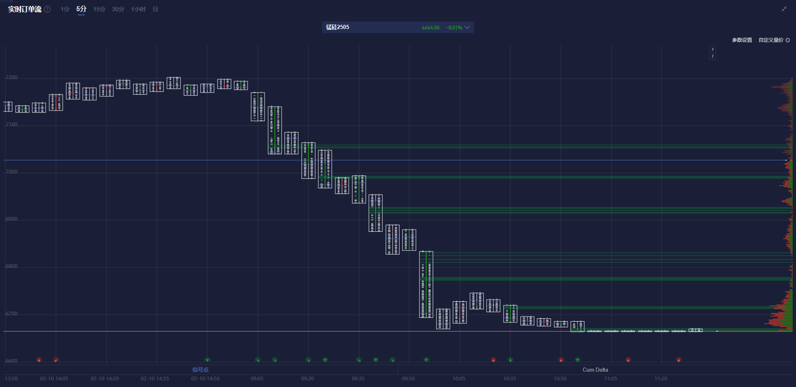Select the 1小时 timeframe
The height and width of the screenshot is (387, 796).
coord(138,9)
